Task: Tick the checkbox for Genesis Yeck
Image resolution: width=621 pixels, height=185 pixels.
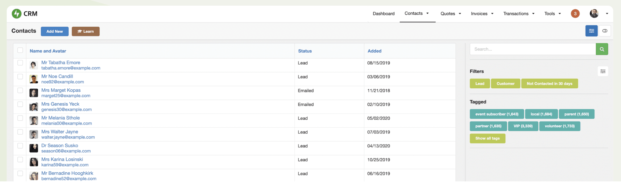Action: click(x=20, y=104)
